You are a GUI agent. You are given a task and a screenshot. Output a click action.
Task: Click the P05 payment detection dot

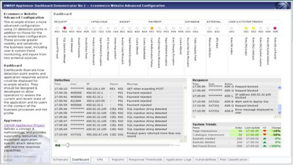point(181,28)
